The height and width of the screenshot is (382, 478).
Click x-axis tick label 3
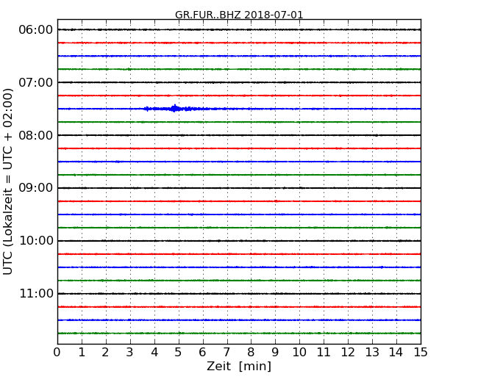130,353
